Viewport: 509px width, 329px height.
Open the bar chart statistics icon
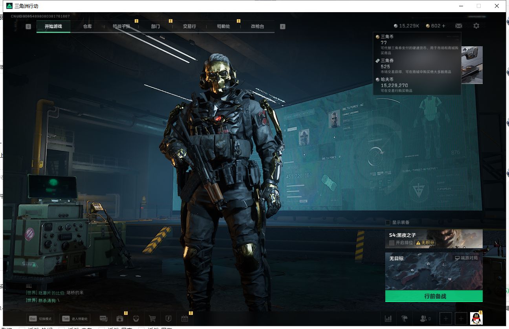(388, 319)
